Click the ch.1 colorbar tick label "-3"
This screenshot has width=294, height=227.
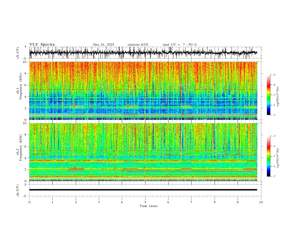tap(274, 75)
